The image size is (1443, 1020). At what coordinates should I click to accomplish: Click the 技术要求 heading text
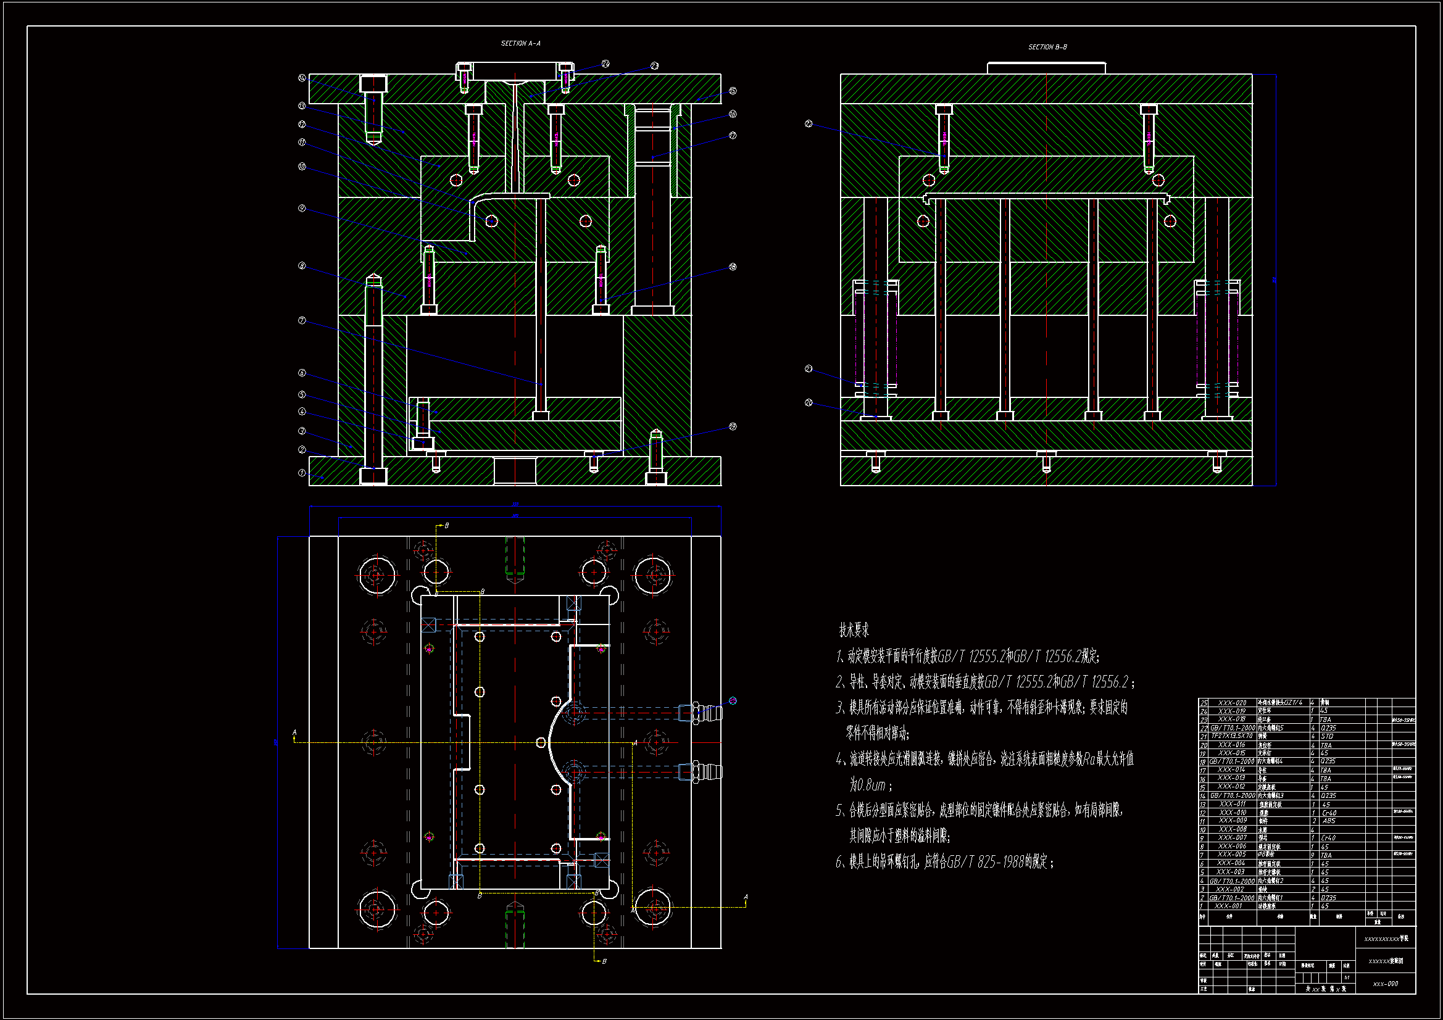tap(854, 630)
